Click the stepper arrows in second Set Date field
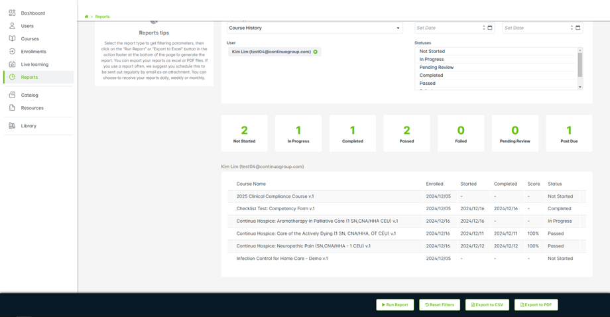Viewport: 610px width, 317px height. click(572, 28)
